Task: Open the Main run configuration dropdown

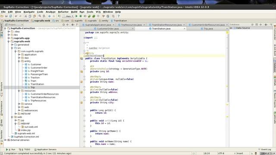Action: click(x=68, y=16)
